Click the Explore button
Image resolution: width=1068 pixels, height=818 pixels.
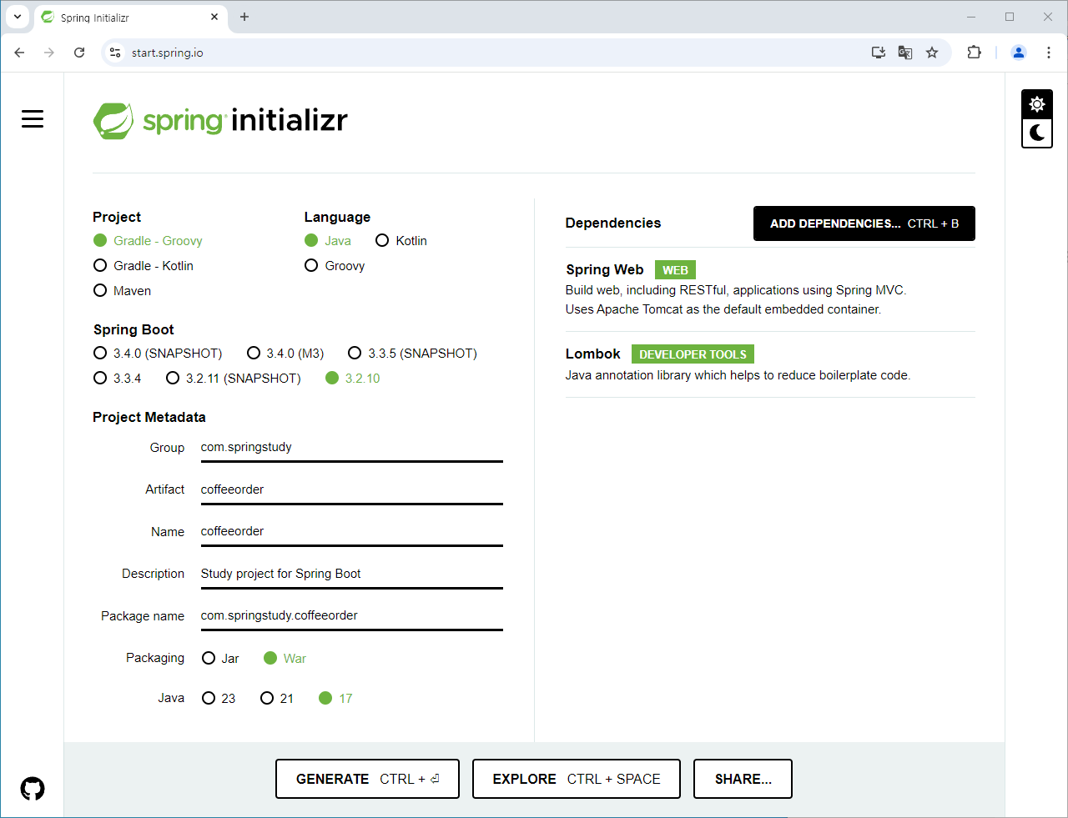click(577, 779)
